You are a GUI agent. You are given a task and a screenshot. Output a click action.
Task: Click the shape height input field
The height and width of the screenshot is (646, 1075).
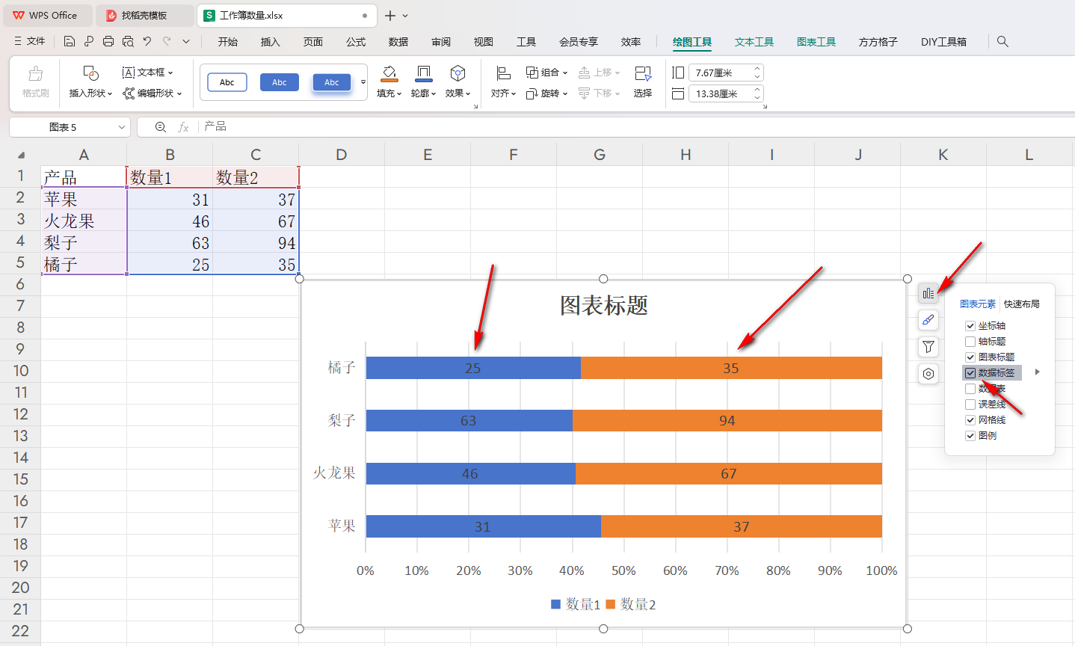(720, 73)
